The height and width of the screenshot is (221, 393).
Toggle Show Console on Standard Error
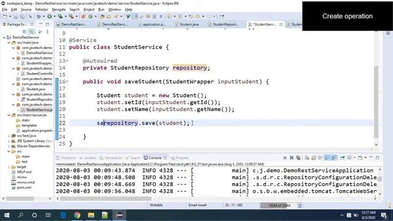coord(334,158)
